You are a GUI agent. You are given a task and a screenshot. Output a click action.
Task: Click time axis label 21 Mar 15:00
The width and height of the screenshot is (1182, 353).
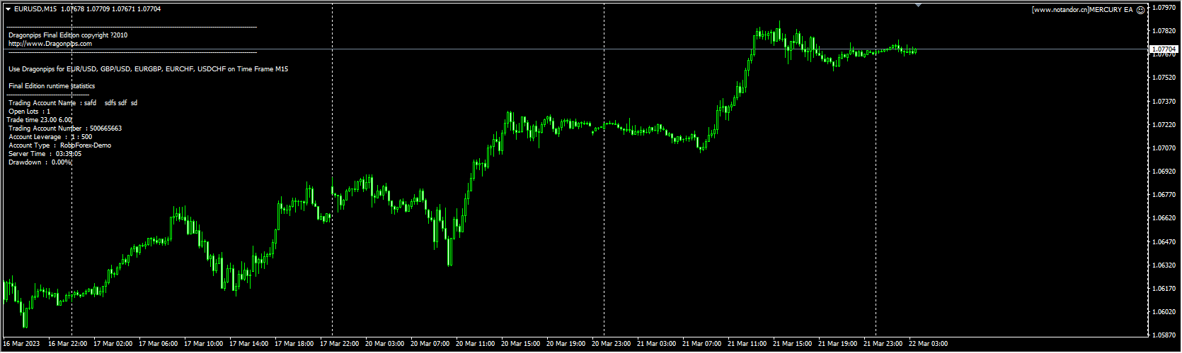[x=793, y=344]
